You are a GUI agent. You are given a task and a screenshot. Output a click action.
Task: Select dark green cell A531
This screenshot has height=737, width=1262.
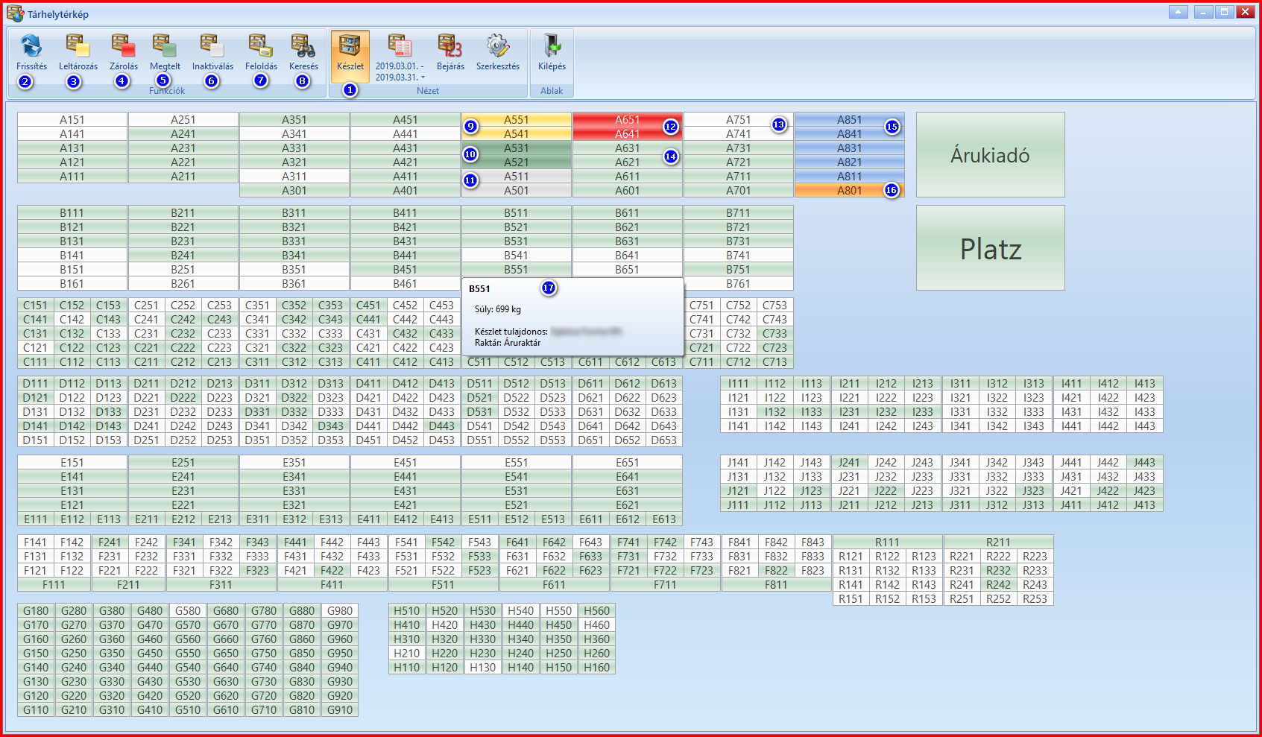[x=516, y=148]
